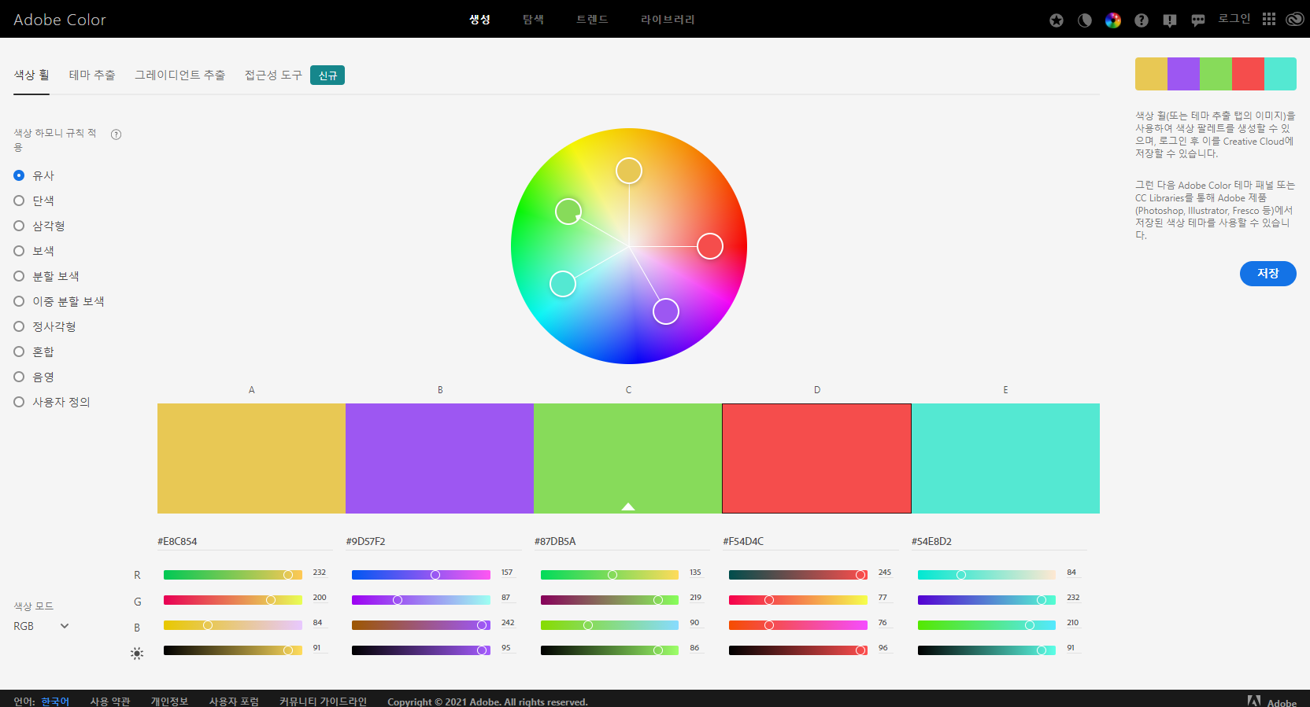This screenshot has width=1310, height=707.
Task: Click the brightness slider for color D
Action: (x=798, y=650)
